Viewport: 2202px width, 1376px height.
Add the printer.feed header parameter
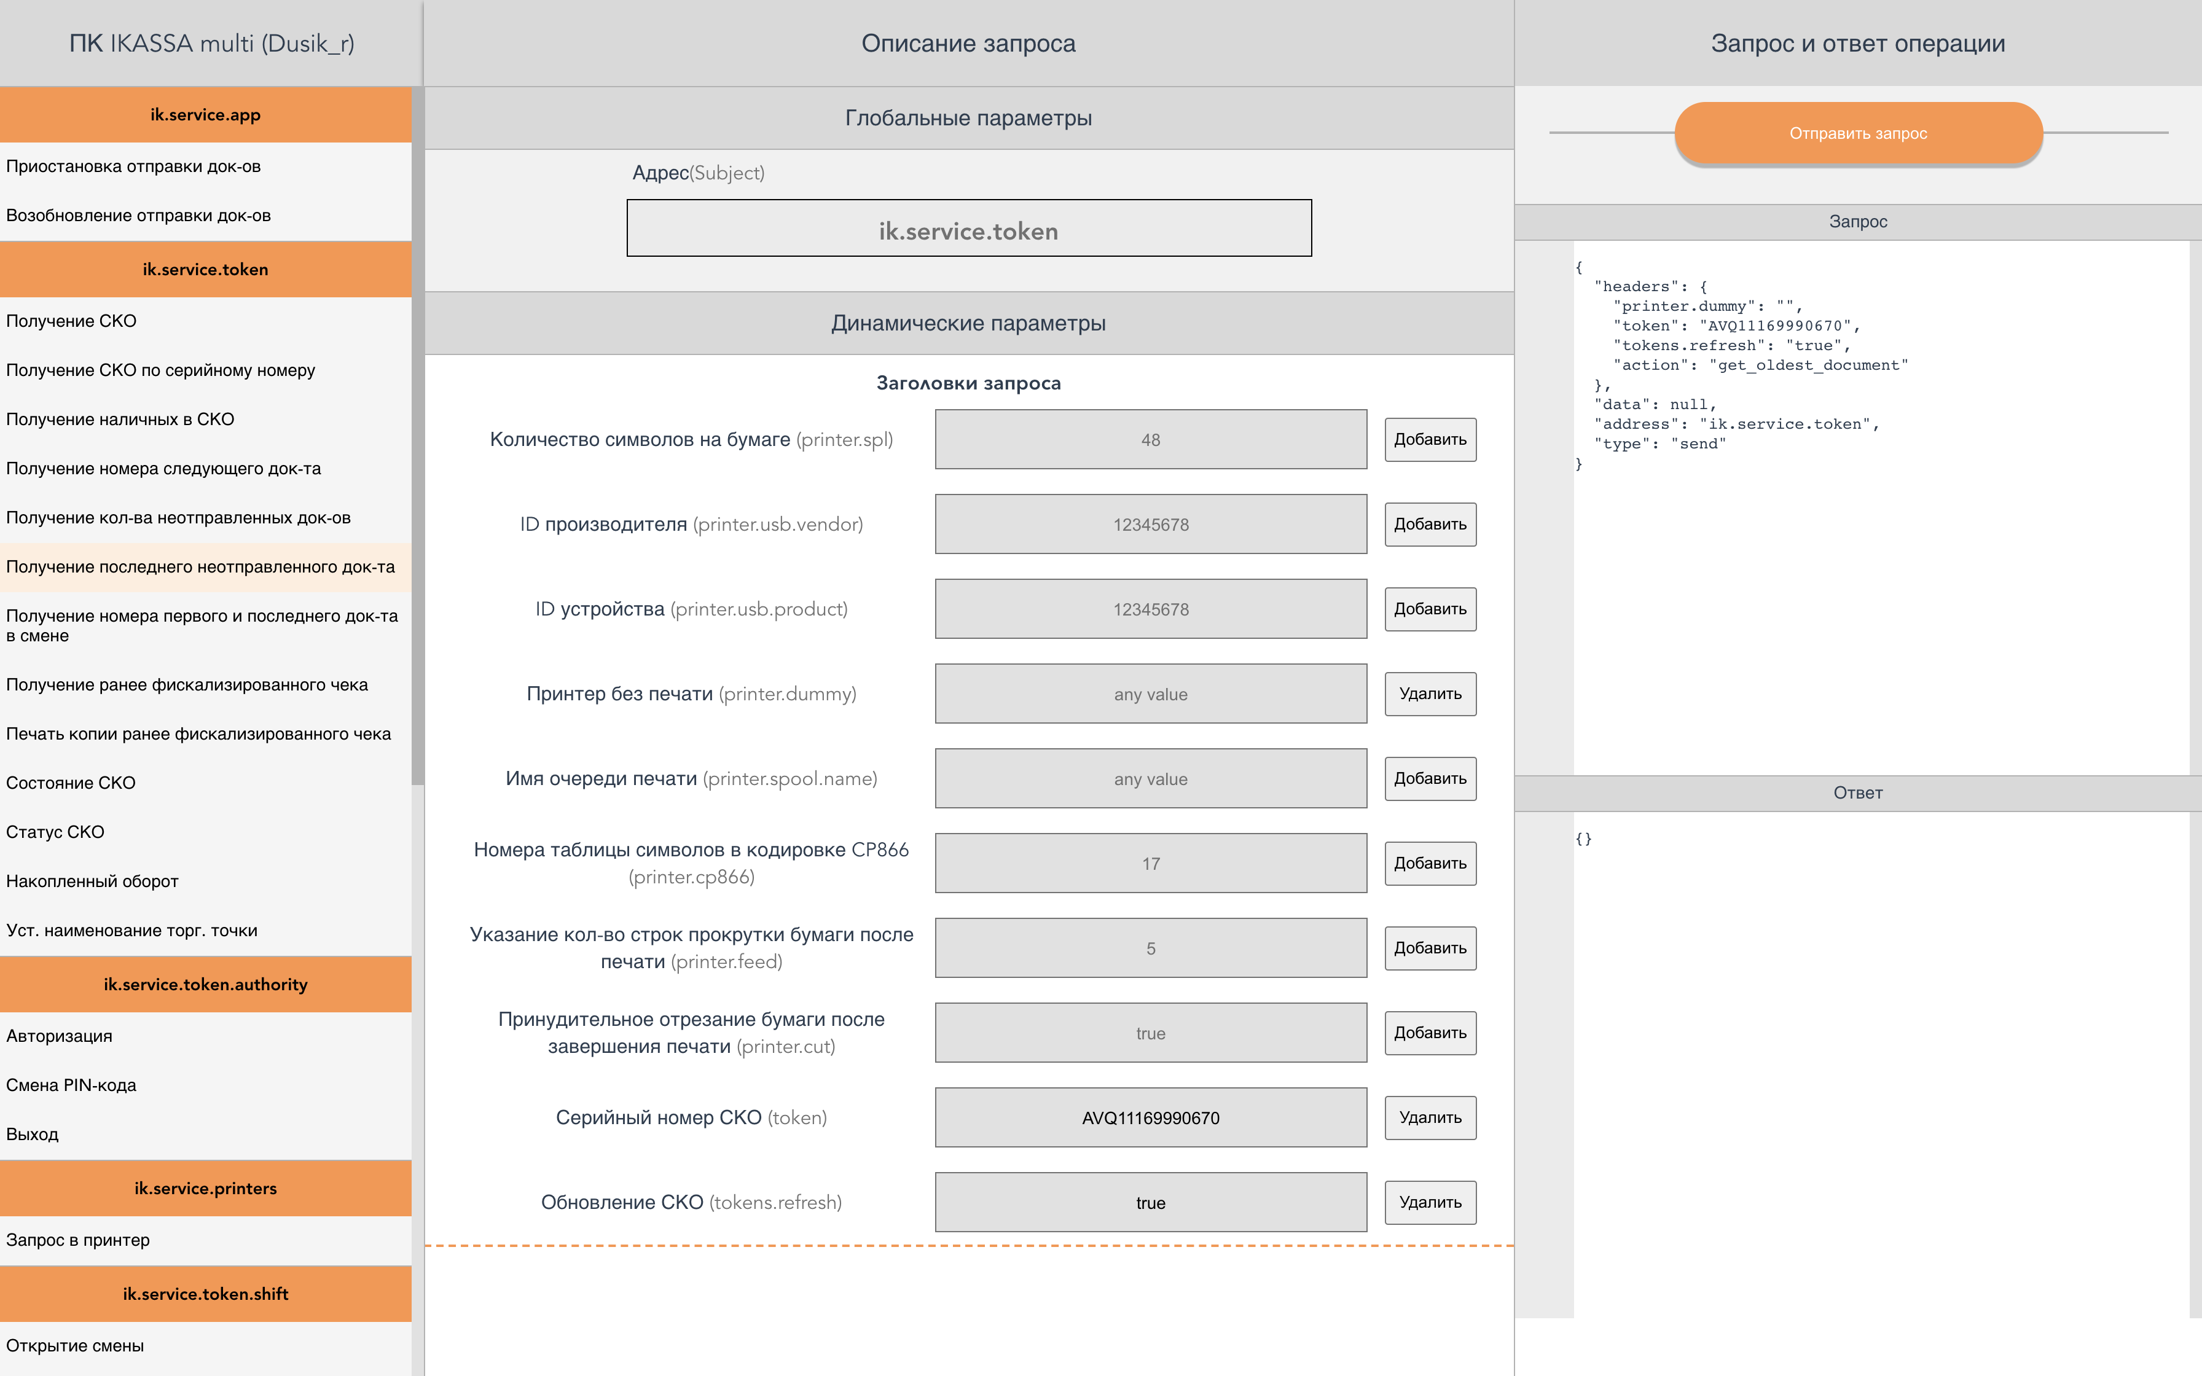[1430, 948]
